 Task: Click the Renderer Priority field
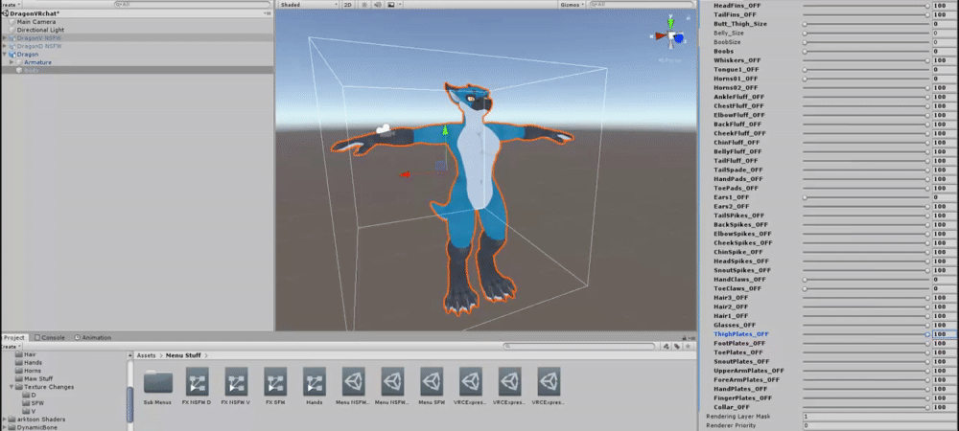880,425
